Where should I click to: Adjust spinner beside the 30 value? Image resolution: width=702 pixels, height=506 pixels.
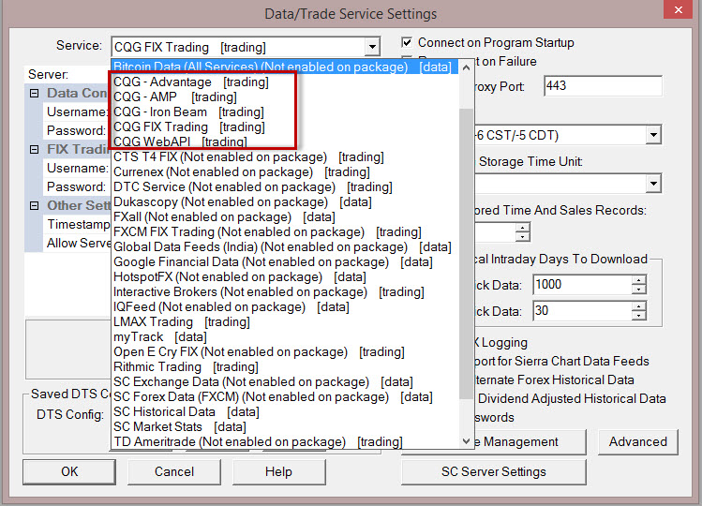(x=639, y=311)
